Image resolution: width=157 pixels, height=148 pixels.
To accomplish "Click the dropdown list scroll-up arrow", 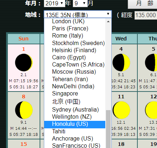I will pyautogui.click(x=108, y=21).
